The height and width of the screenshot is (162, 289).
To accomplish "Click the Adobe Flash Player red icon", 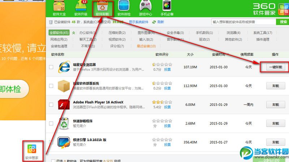I will (64, 104).
